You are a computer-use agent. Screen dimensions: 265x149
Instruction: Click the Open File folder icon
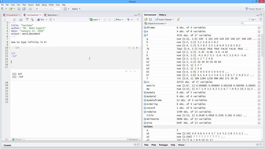(x=11, y=9)
